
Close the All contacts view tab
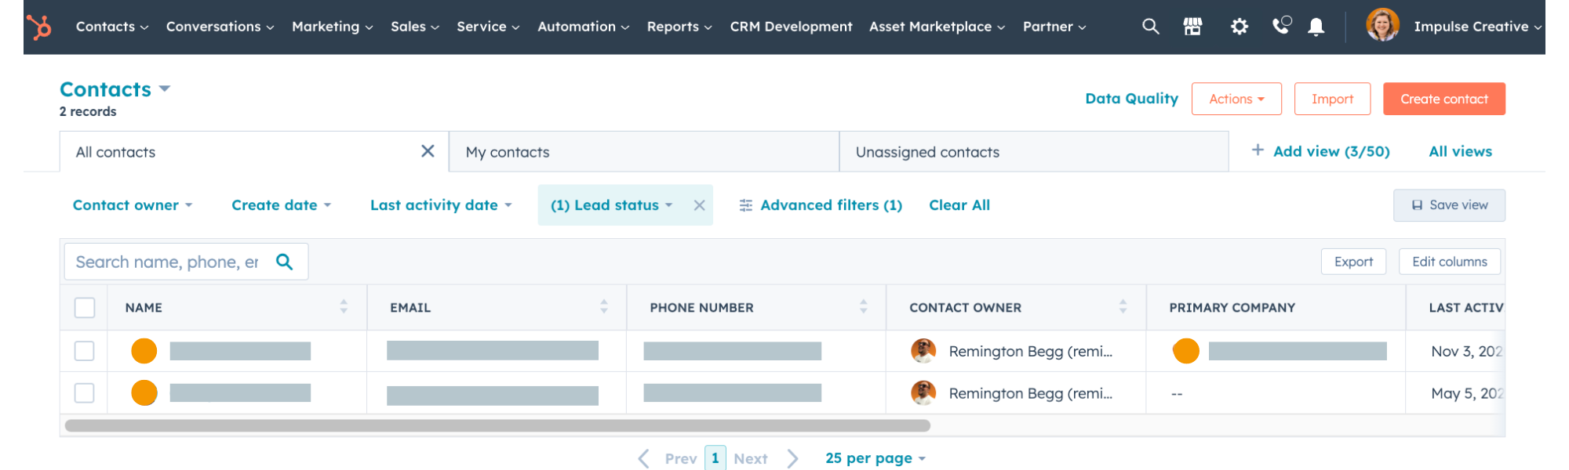(428, 151)
